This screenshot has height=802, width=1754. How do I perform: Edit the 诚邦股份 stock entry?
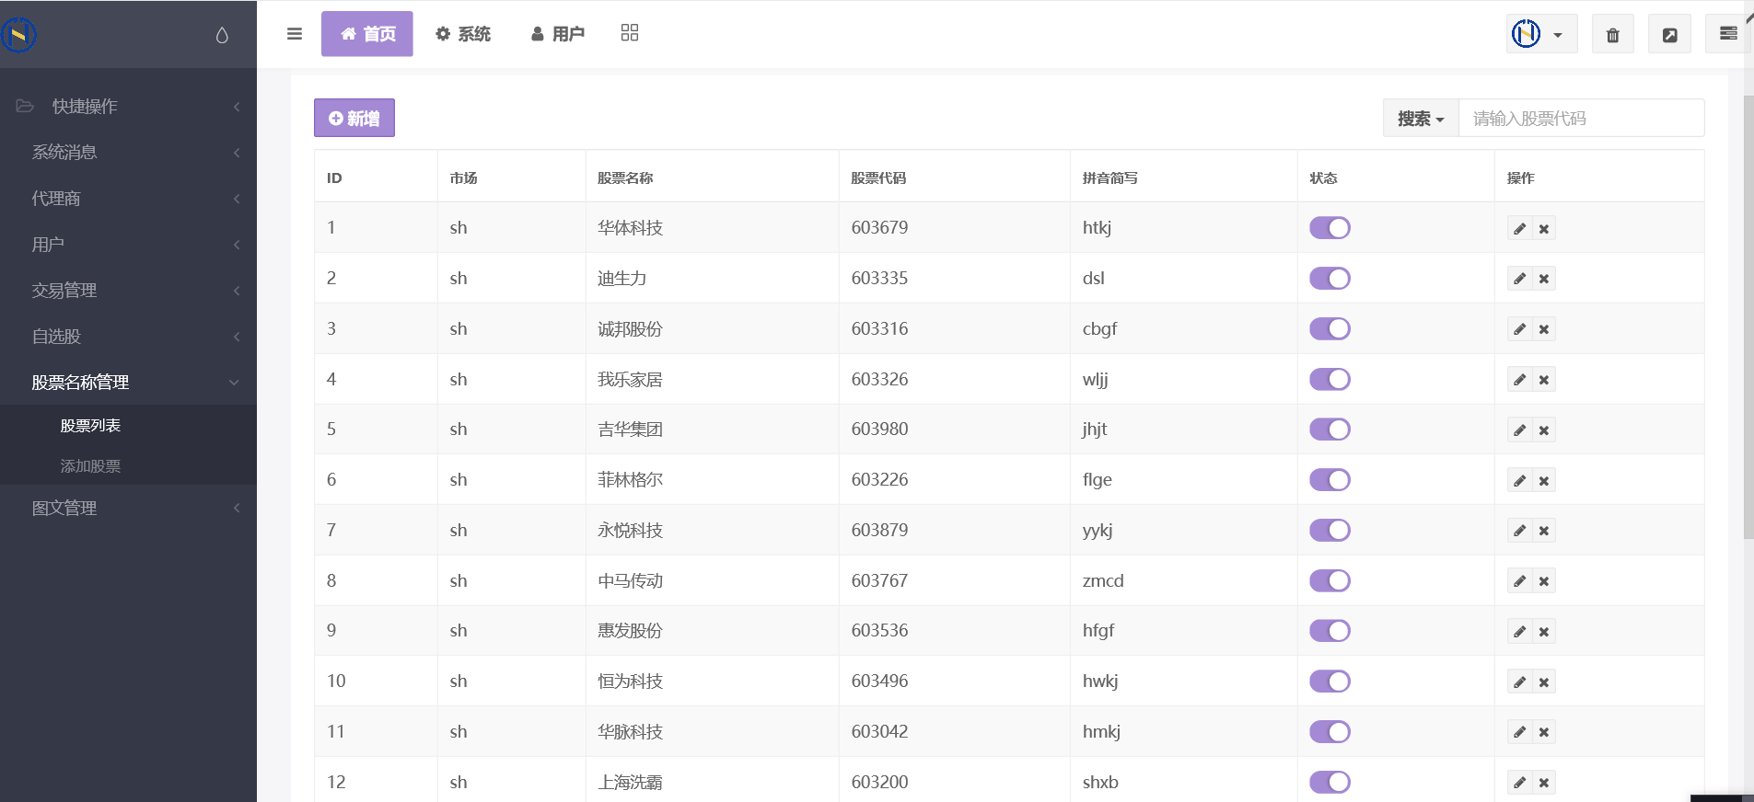(x=1519, y=329)
